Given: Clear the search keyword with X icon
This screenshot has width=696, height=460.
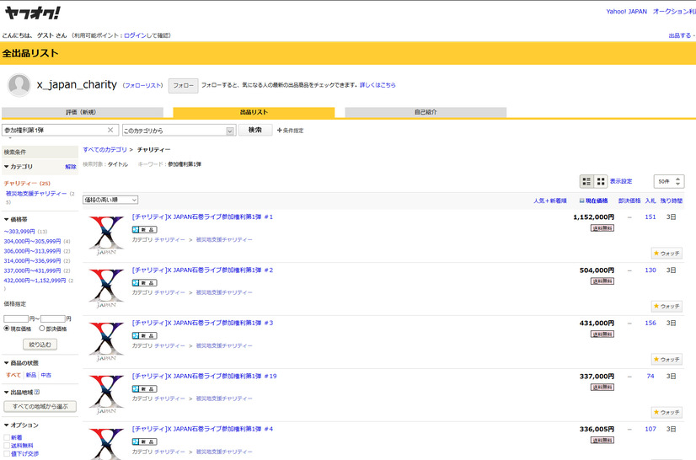Looking at the screenshot, I should (x=110, y=130).
